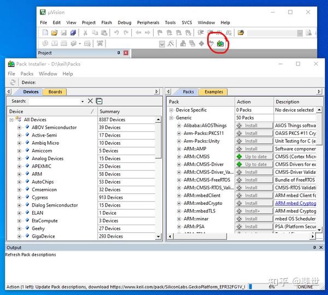Click Navigate Forwards arrow in µVision
Image resolution: width=328 pixels, height=295 pixels.
148,33
